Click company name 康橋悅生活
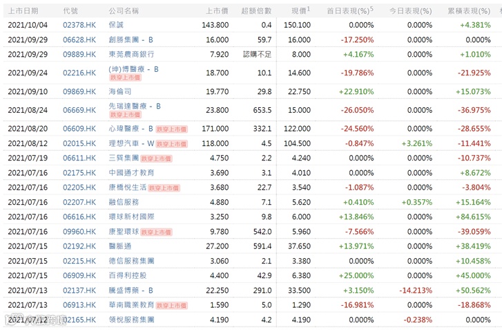The image size is (502, 330). 128,187
